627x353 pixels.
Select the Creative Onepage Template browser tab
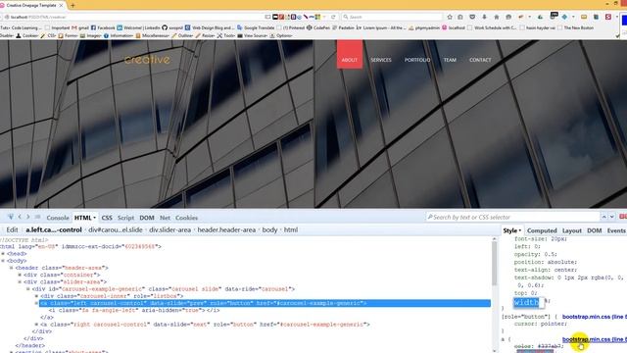coord(32,5)
